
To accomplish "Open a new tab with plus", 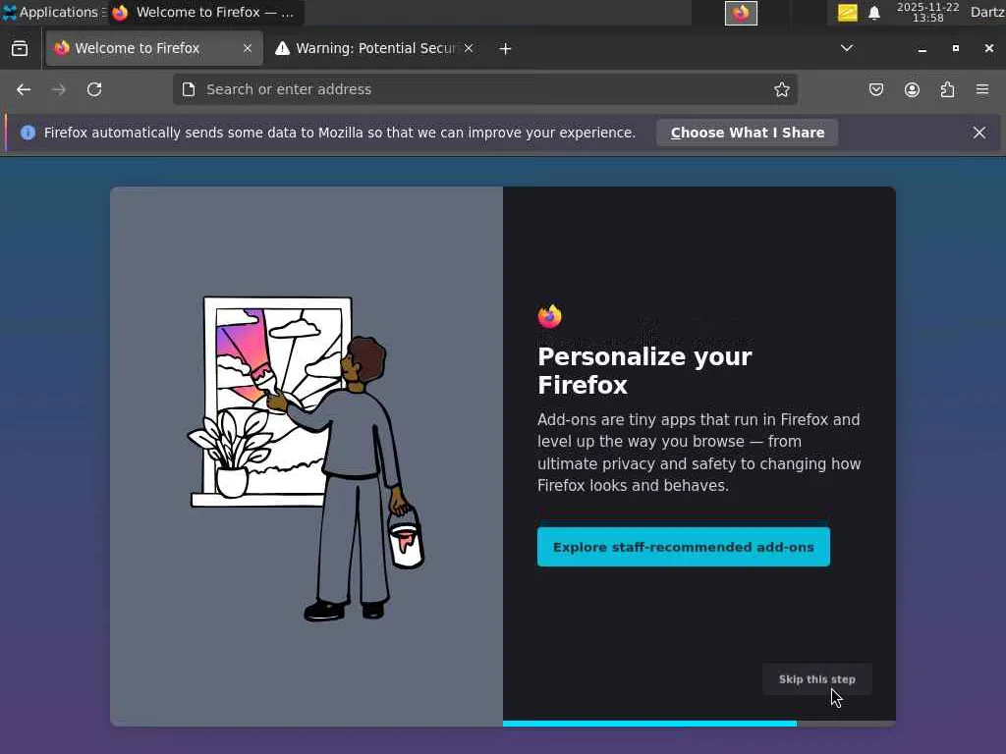I will coord(506,49).
